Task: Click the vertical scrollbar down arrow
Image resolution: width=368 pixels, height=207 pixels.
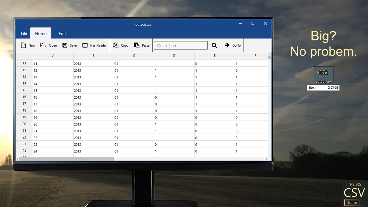Action: [269, 155]
